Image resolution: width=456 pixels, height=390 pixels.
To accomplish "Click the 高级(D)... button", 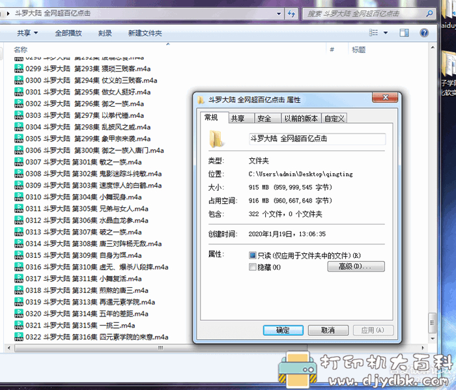I will (x=356, y=266).
